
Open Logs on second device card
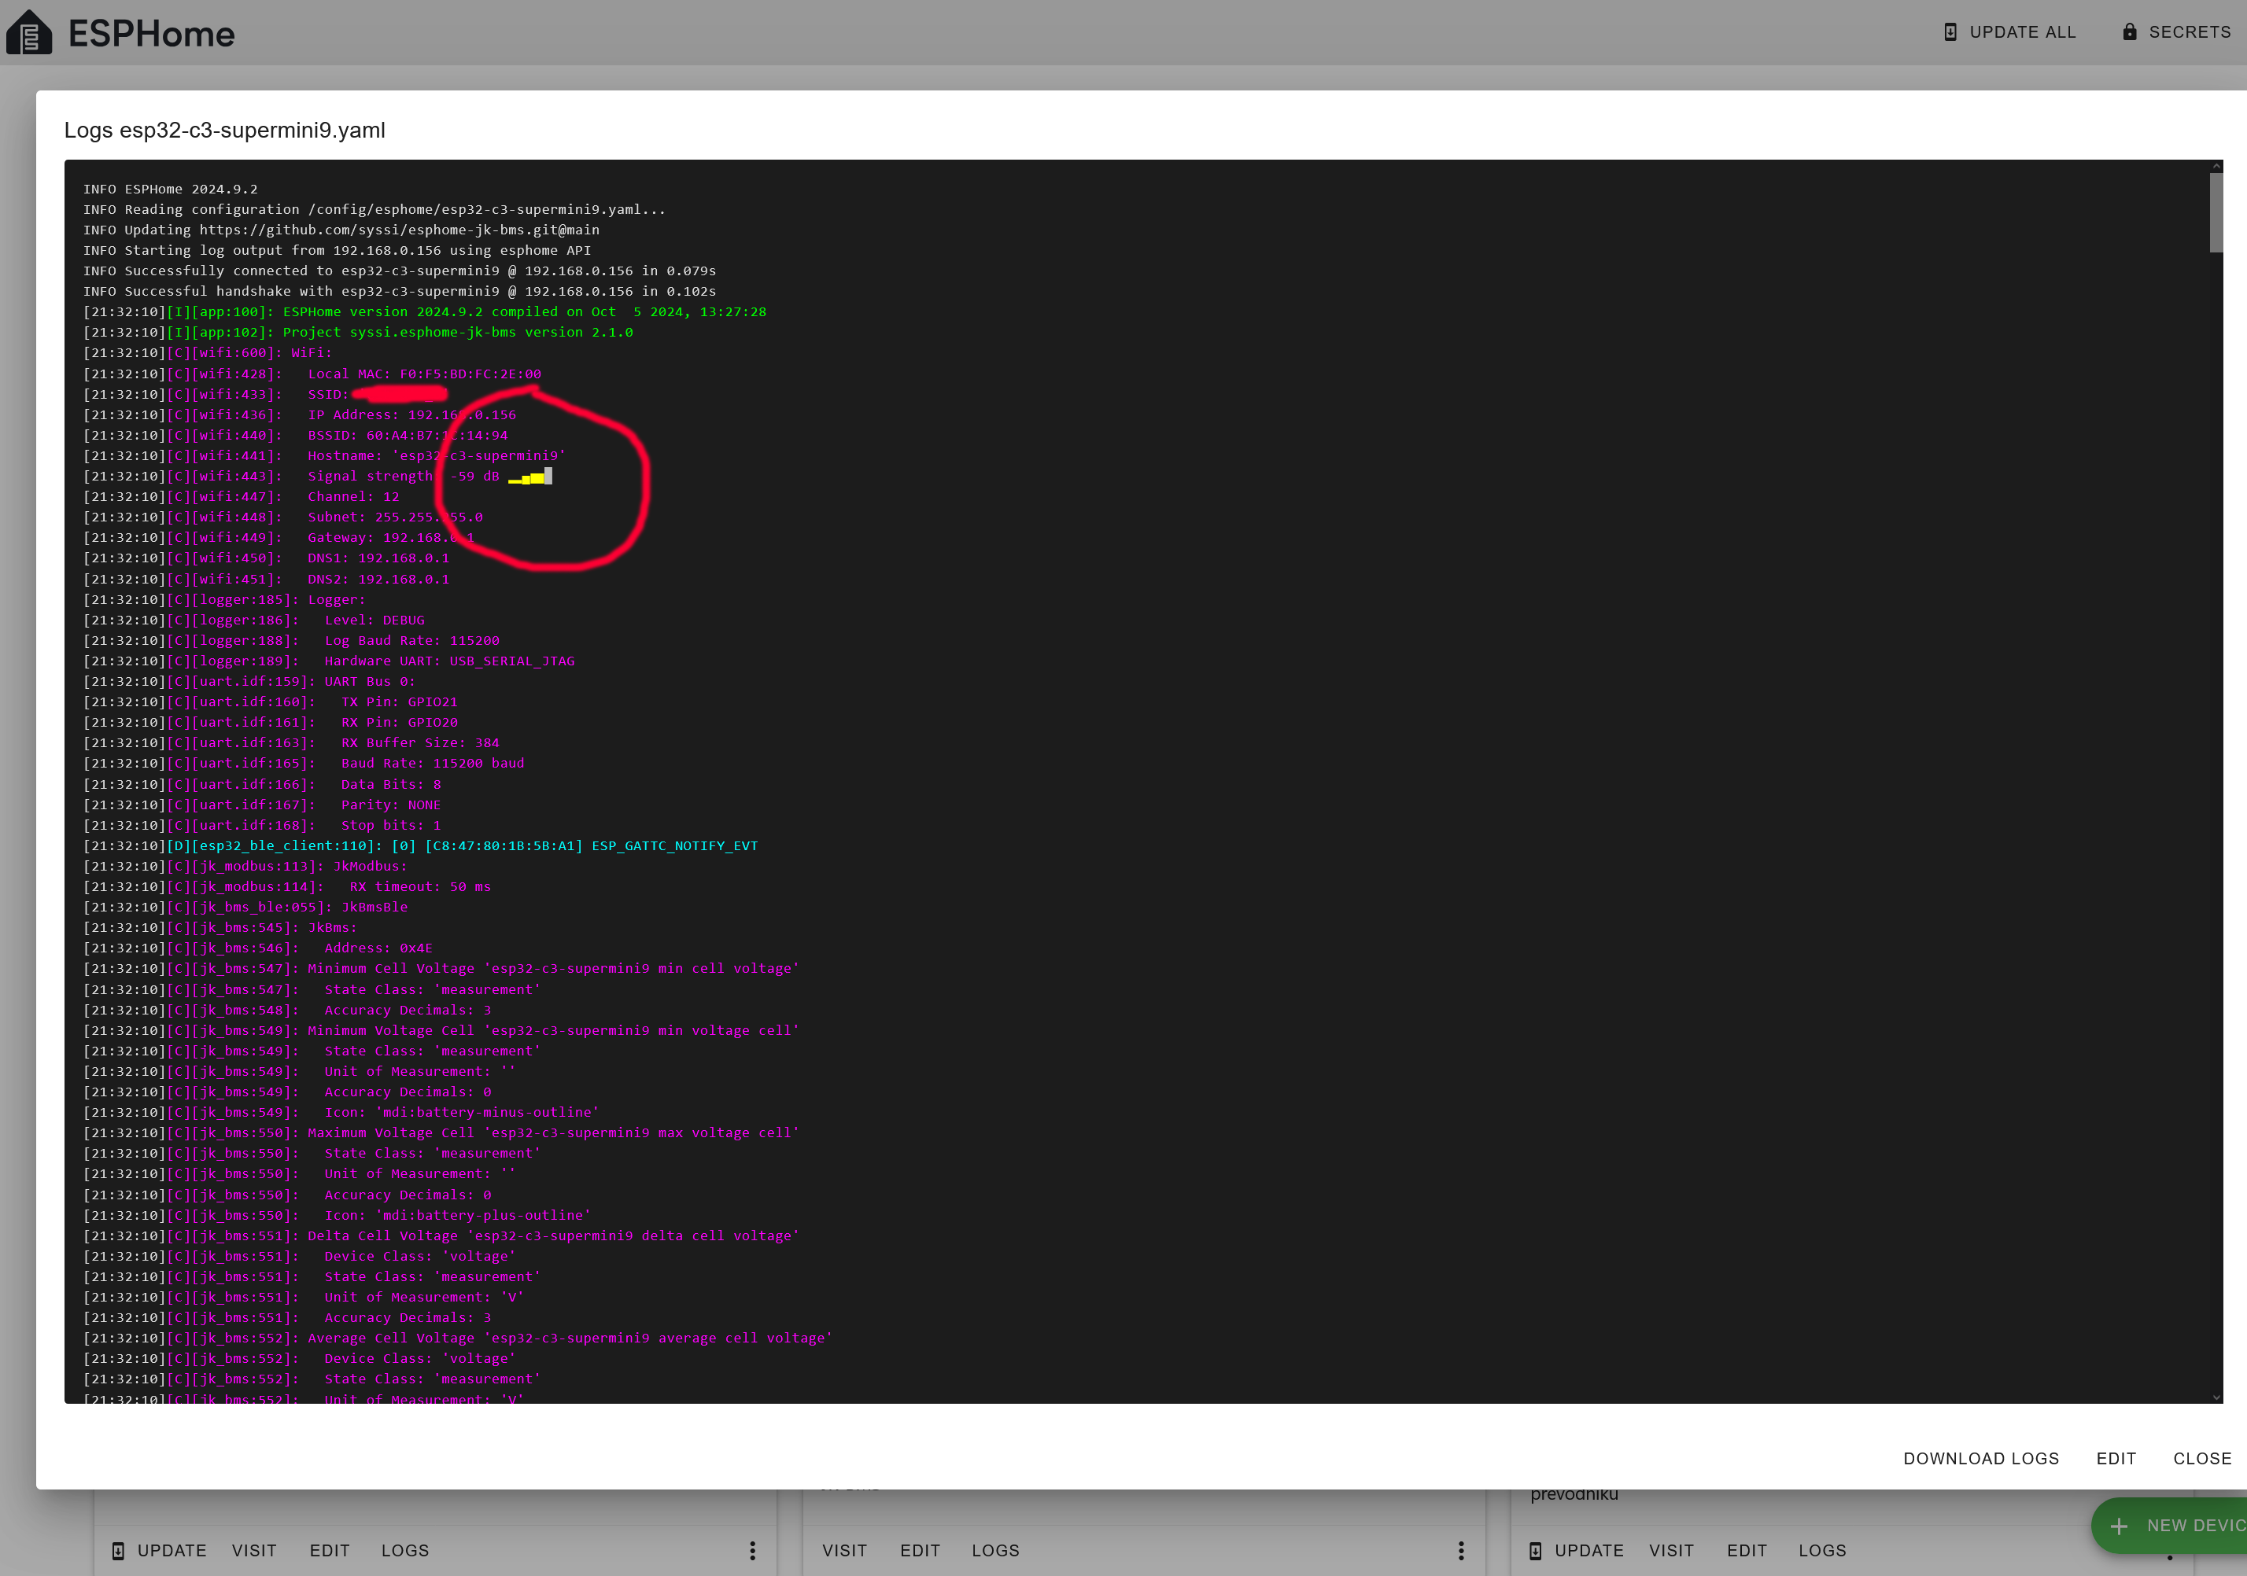coord(995,1551)
